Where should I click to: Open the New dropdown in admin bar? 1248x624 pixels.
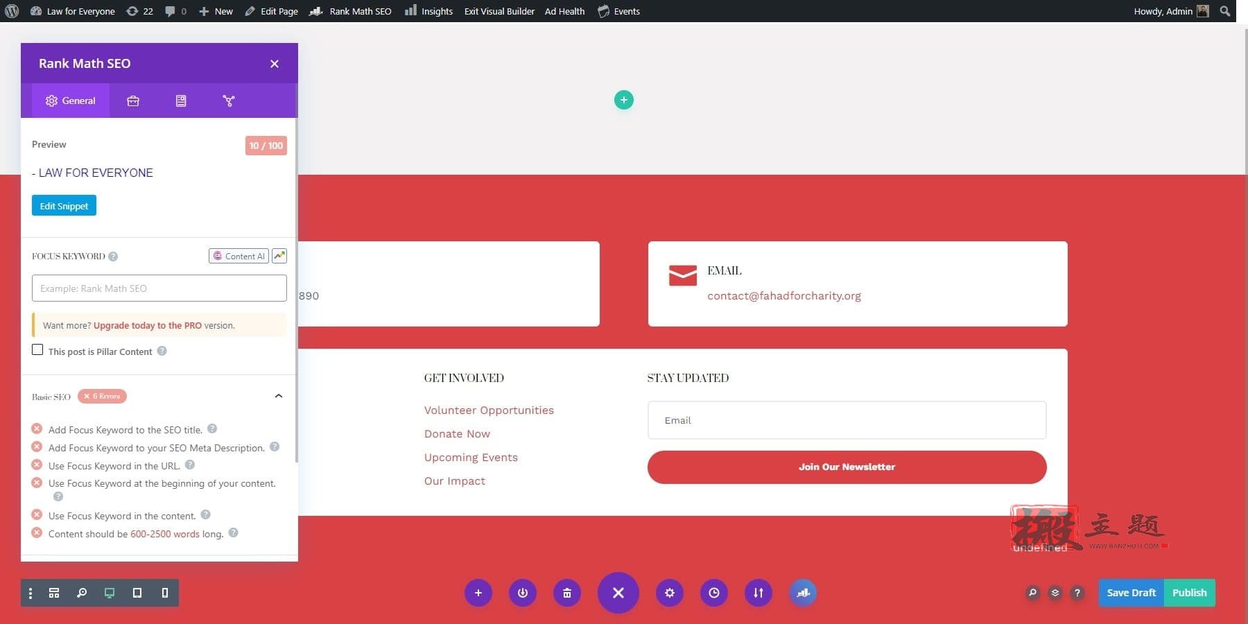(216, 11)
